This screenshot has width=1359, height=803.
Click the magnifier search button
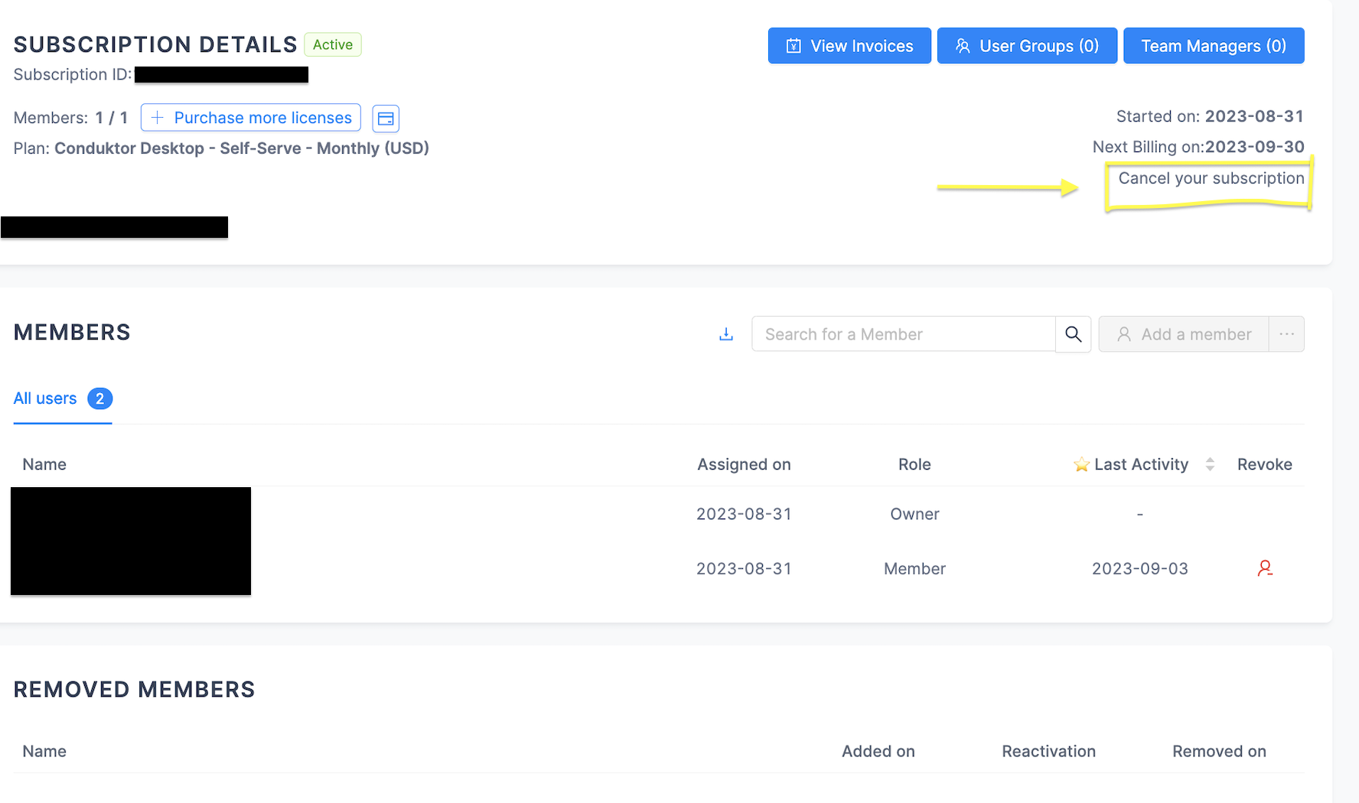click(1074, 334)
